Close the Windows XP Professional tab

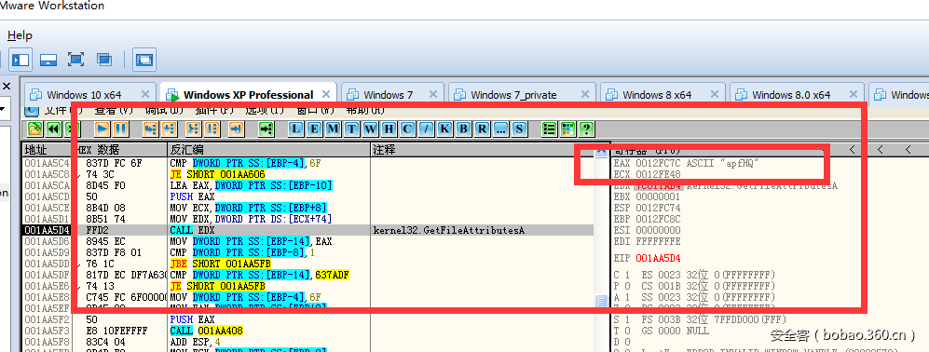tap(325, 94)
